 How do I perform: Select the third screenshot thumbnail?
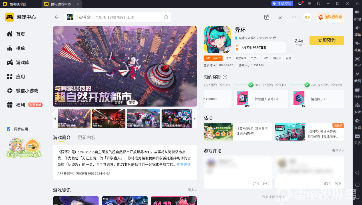(x=143, y=118)
